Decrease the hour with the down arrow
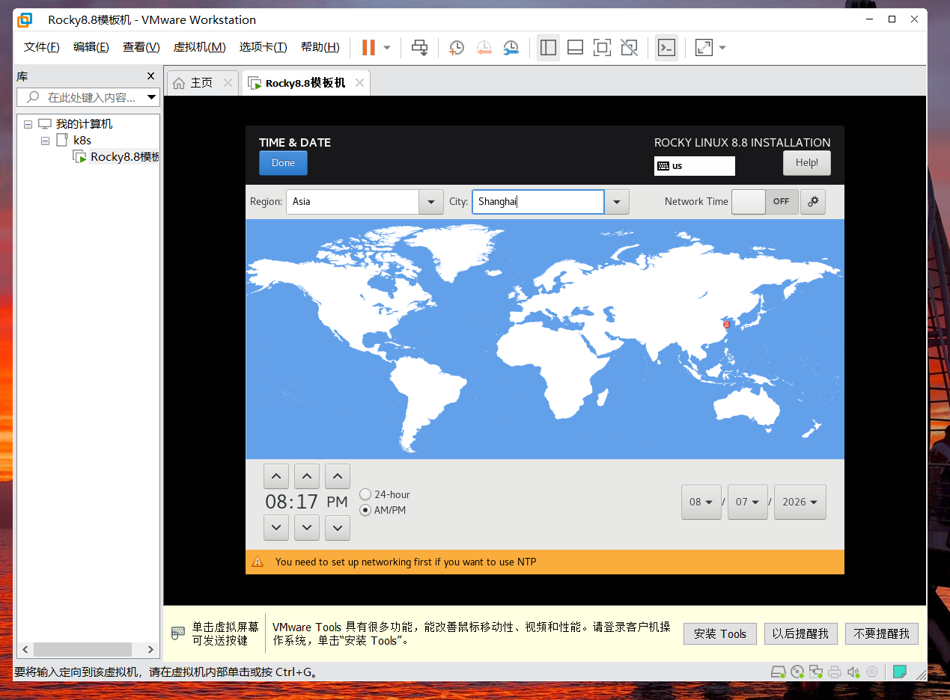 (x=276, y=527)
